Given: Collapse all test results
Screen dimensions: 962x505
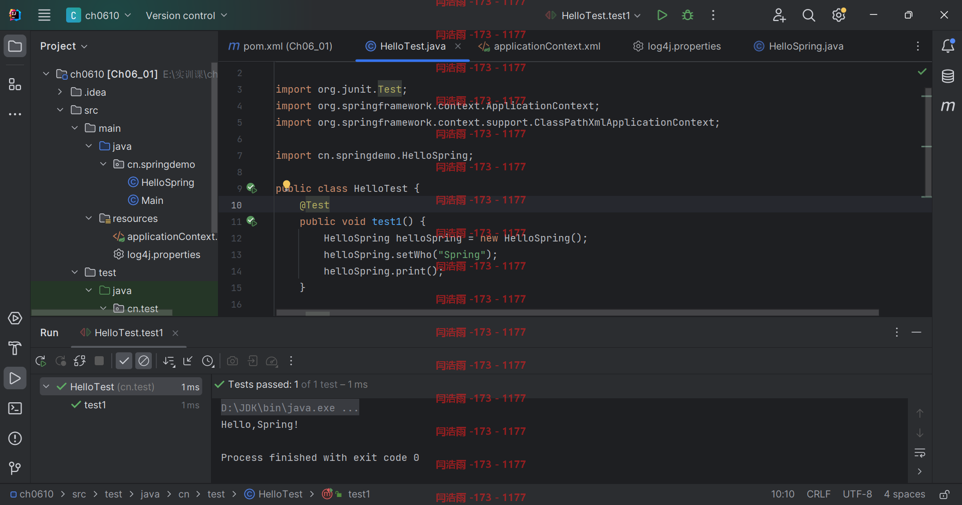Looking at the screenshot, I should [188, 361].
